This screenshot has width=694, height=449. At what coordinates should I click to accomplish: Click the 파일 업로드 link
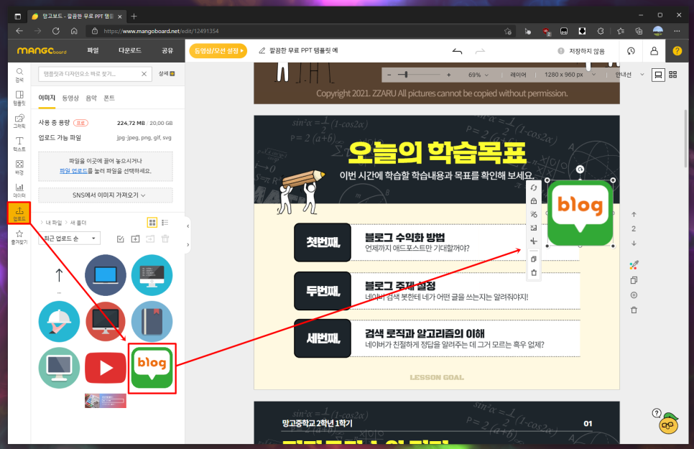(73, 171)
